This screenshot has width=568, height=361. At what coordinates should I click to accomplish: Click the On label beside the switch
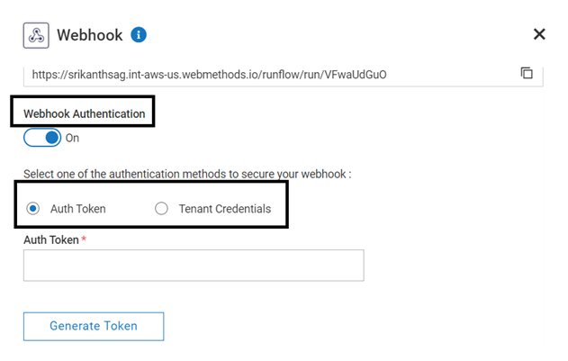point(73,139)
